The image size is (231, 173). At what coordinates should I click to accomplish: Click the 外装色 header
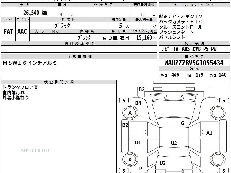pyautogui.click(x=68, y=20)
